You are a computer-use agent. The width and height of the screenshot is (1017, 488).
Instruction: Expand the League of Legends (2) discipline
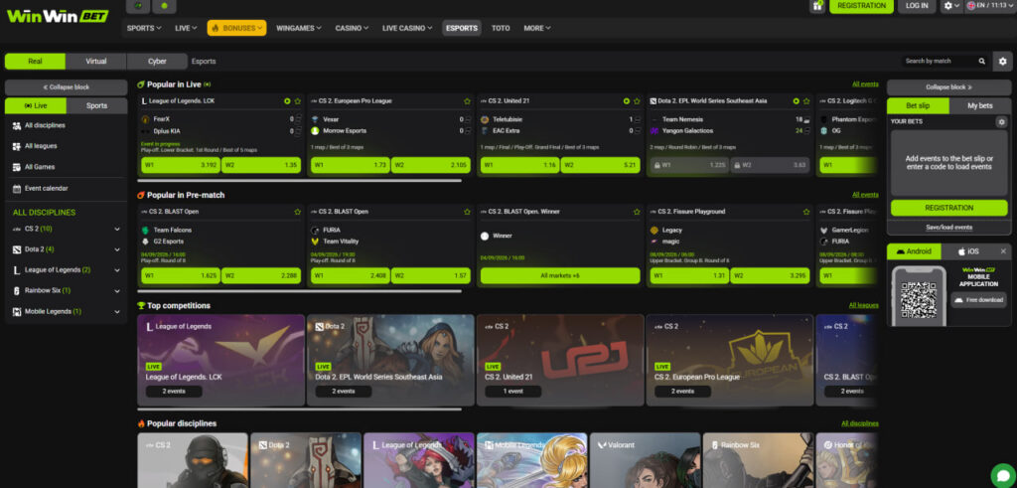pyautogui.click(x=66, y=270)
